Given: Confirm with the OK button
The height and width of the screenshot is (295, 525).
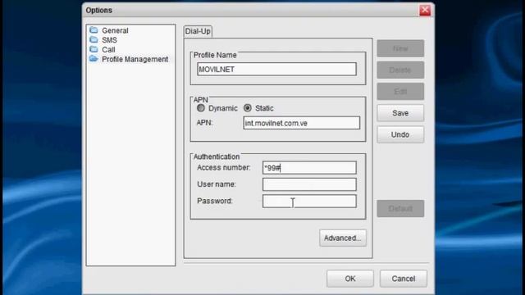Looking at the screenshot, I should [350, 279].
